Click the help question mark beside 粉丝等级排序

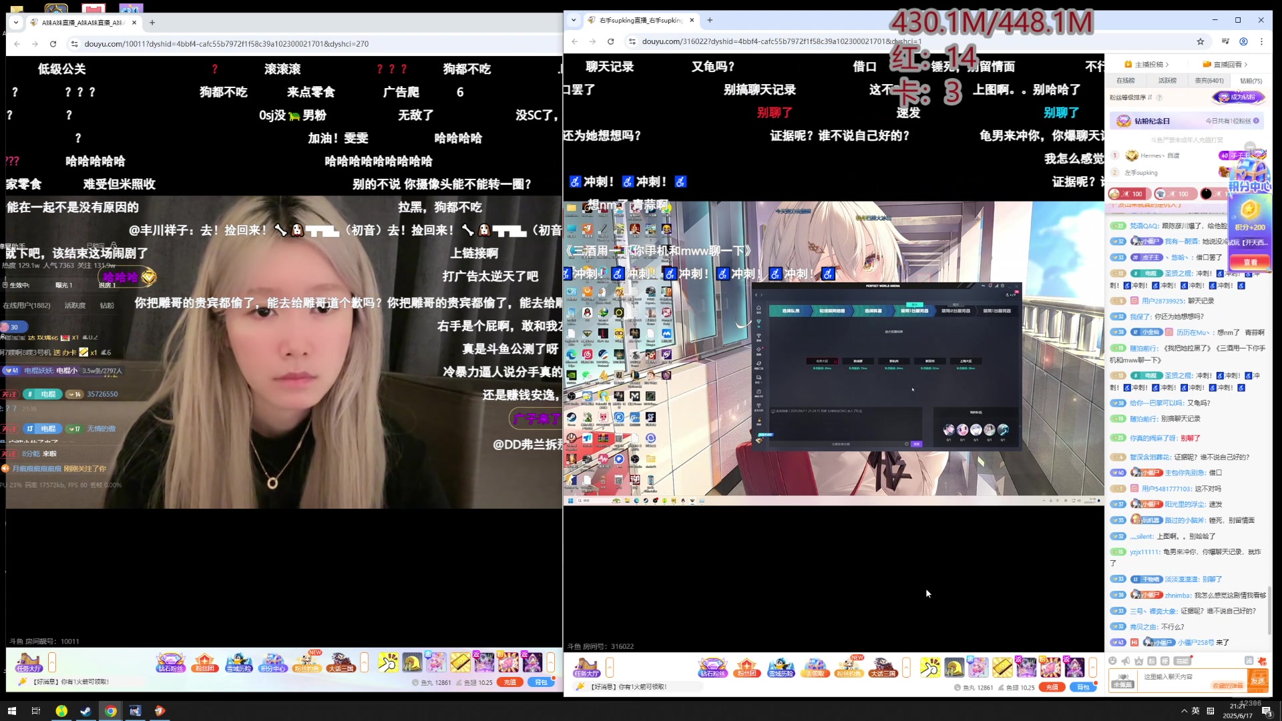click(x=1159, y=97)
